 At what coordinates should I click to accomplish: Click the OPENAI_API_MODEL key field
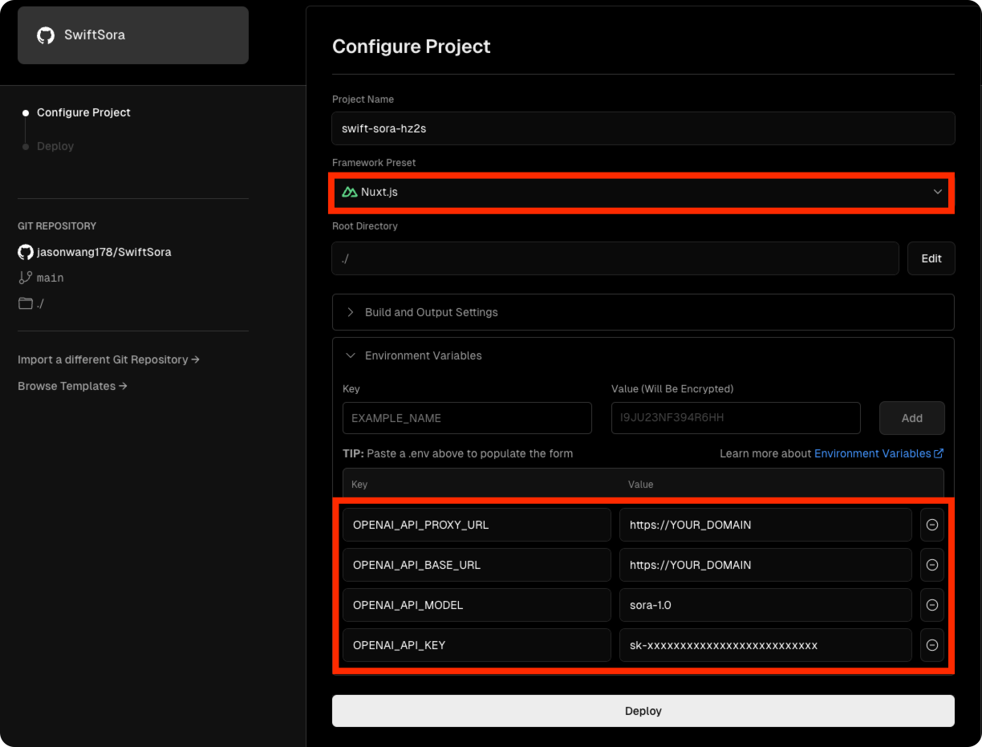pos(477,605)
